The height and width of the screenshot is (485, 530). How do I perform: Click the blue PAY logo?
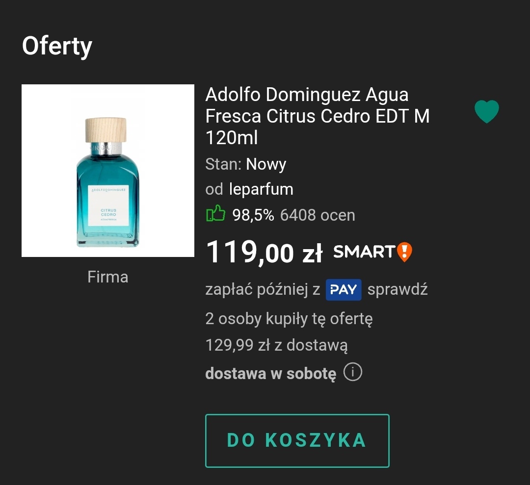click(x=344, y=289)
